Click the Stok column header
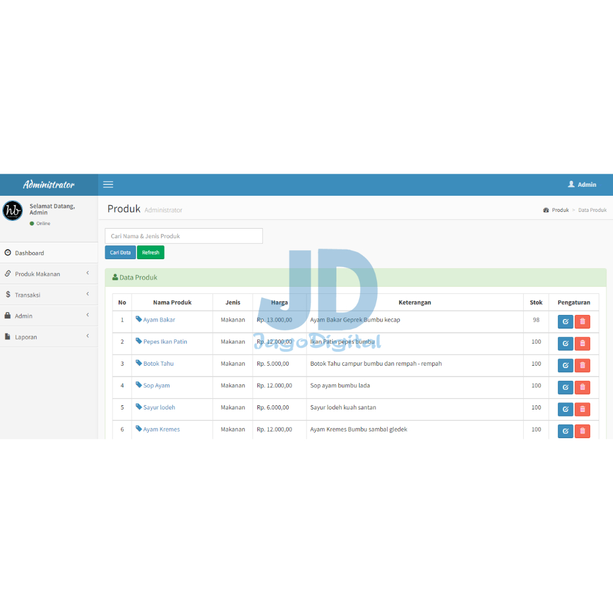The width and height of the screenshot is (613, 613). pyautogui.click(x=536, y=302)
